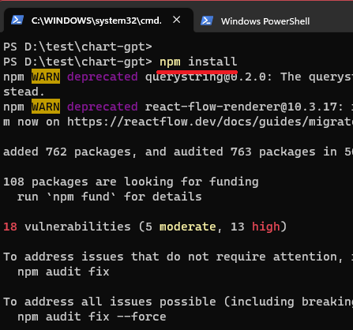The width and height of the screenshot is (353, 330).
Task: Click the WARN badge on the querystring line
Action: [46, 77]
